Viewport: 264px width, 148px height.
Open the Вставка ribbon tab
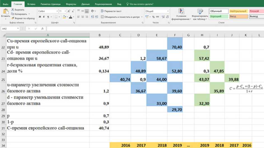coord(31,4)
